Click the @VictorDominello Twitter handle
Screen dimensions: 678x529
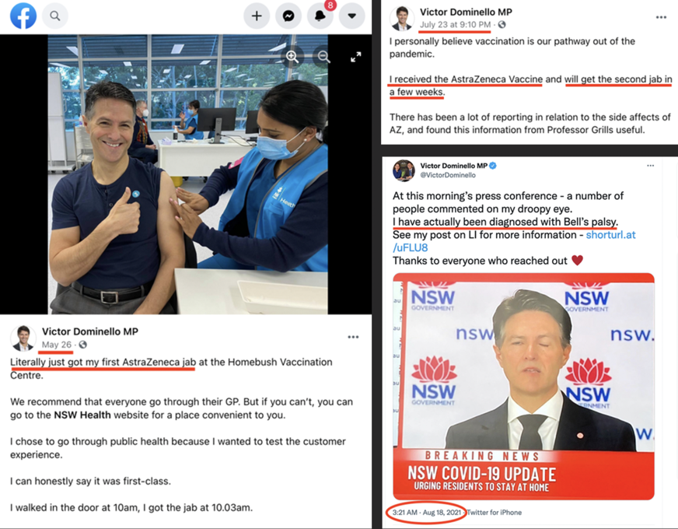point(448,175)
